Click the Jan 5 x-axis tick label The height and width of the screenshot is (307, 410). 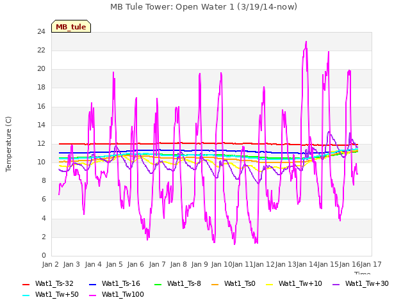tap(114, 264)
